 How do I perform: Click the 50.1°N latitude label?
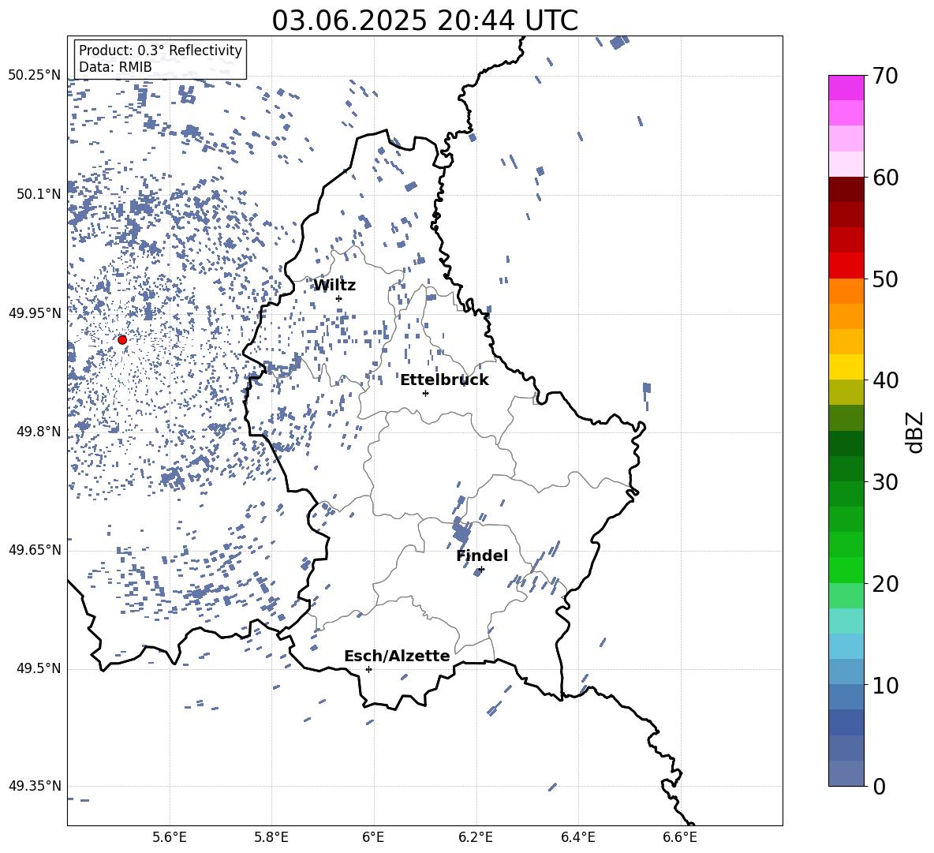39,195
